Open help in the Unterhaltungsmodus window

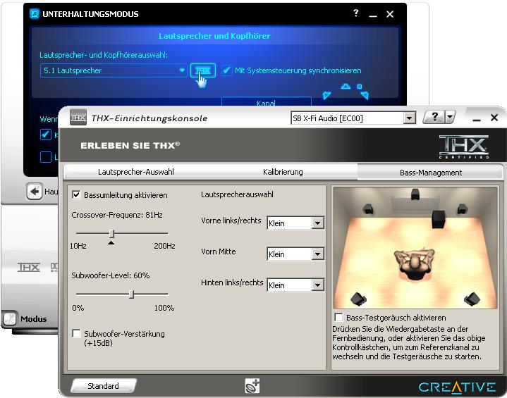point(356,13)
